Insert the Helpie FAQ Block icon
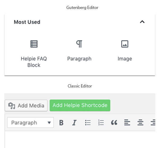 [x=34, y=44]
